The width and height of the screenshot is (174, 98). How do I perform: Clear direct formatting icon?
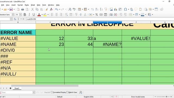tap(51, 9)
